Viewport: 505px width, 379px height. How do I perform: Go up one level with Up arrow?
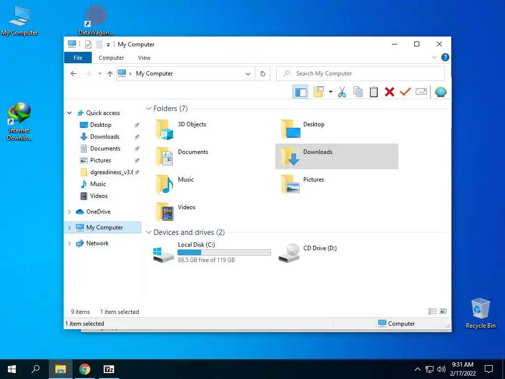pos(110,74)
